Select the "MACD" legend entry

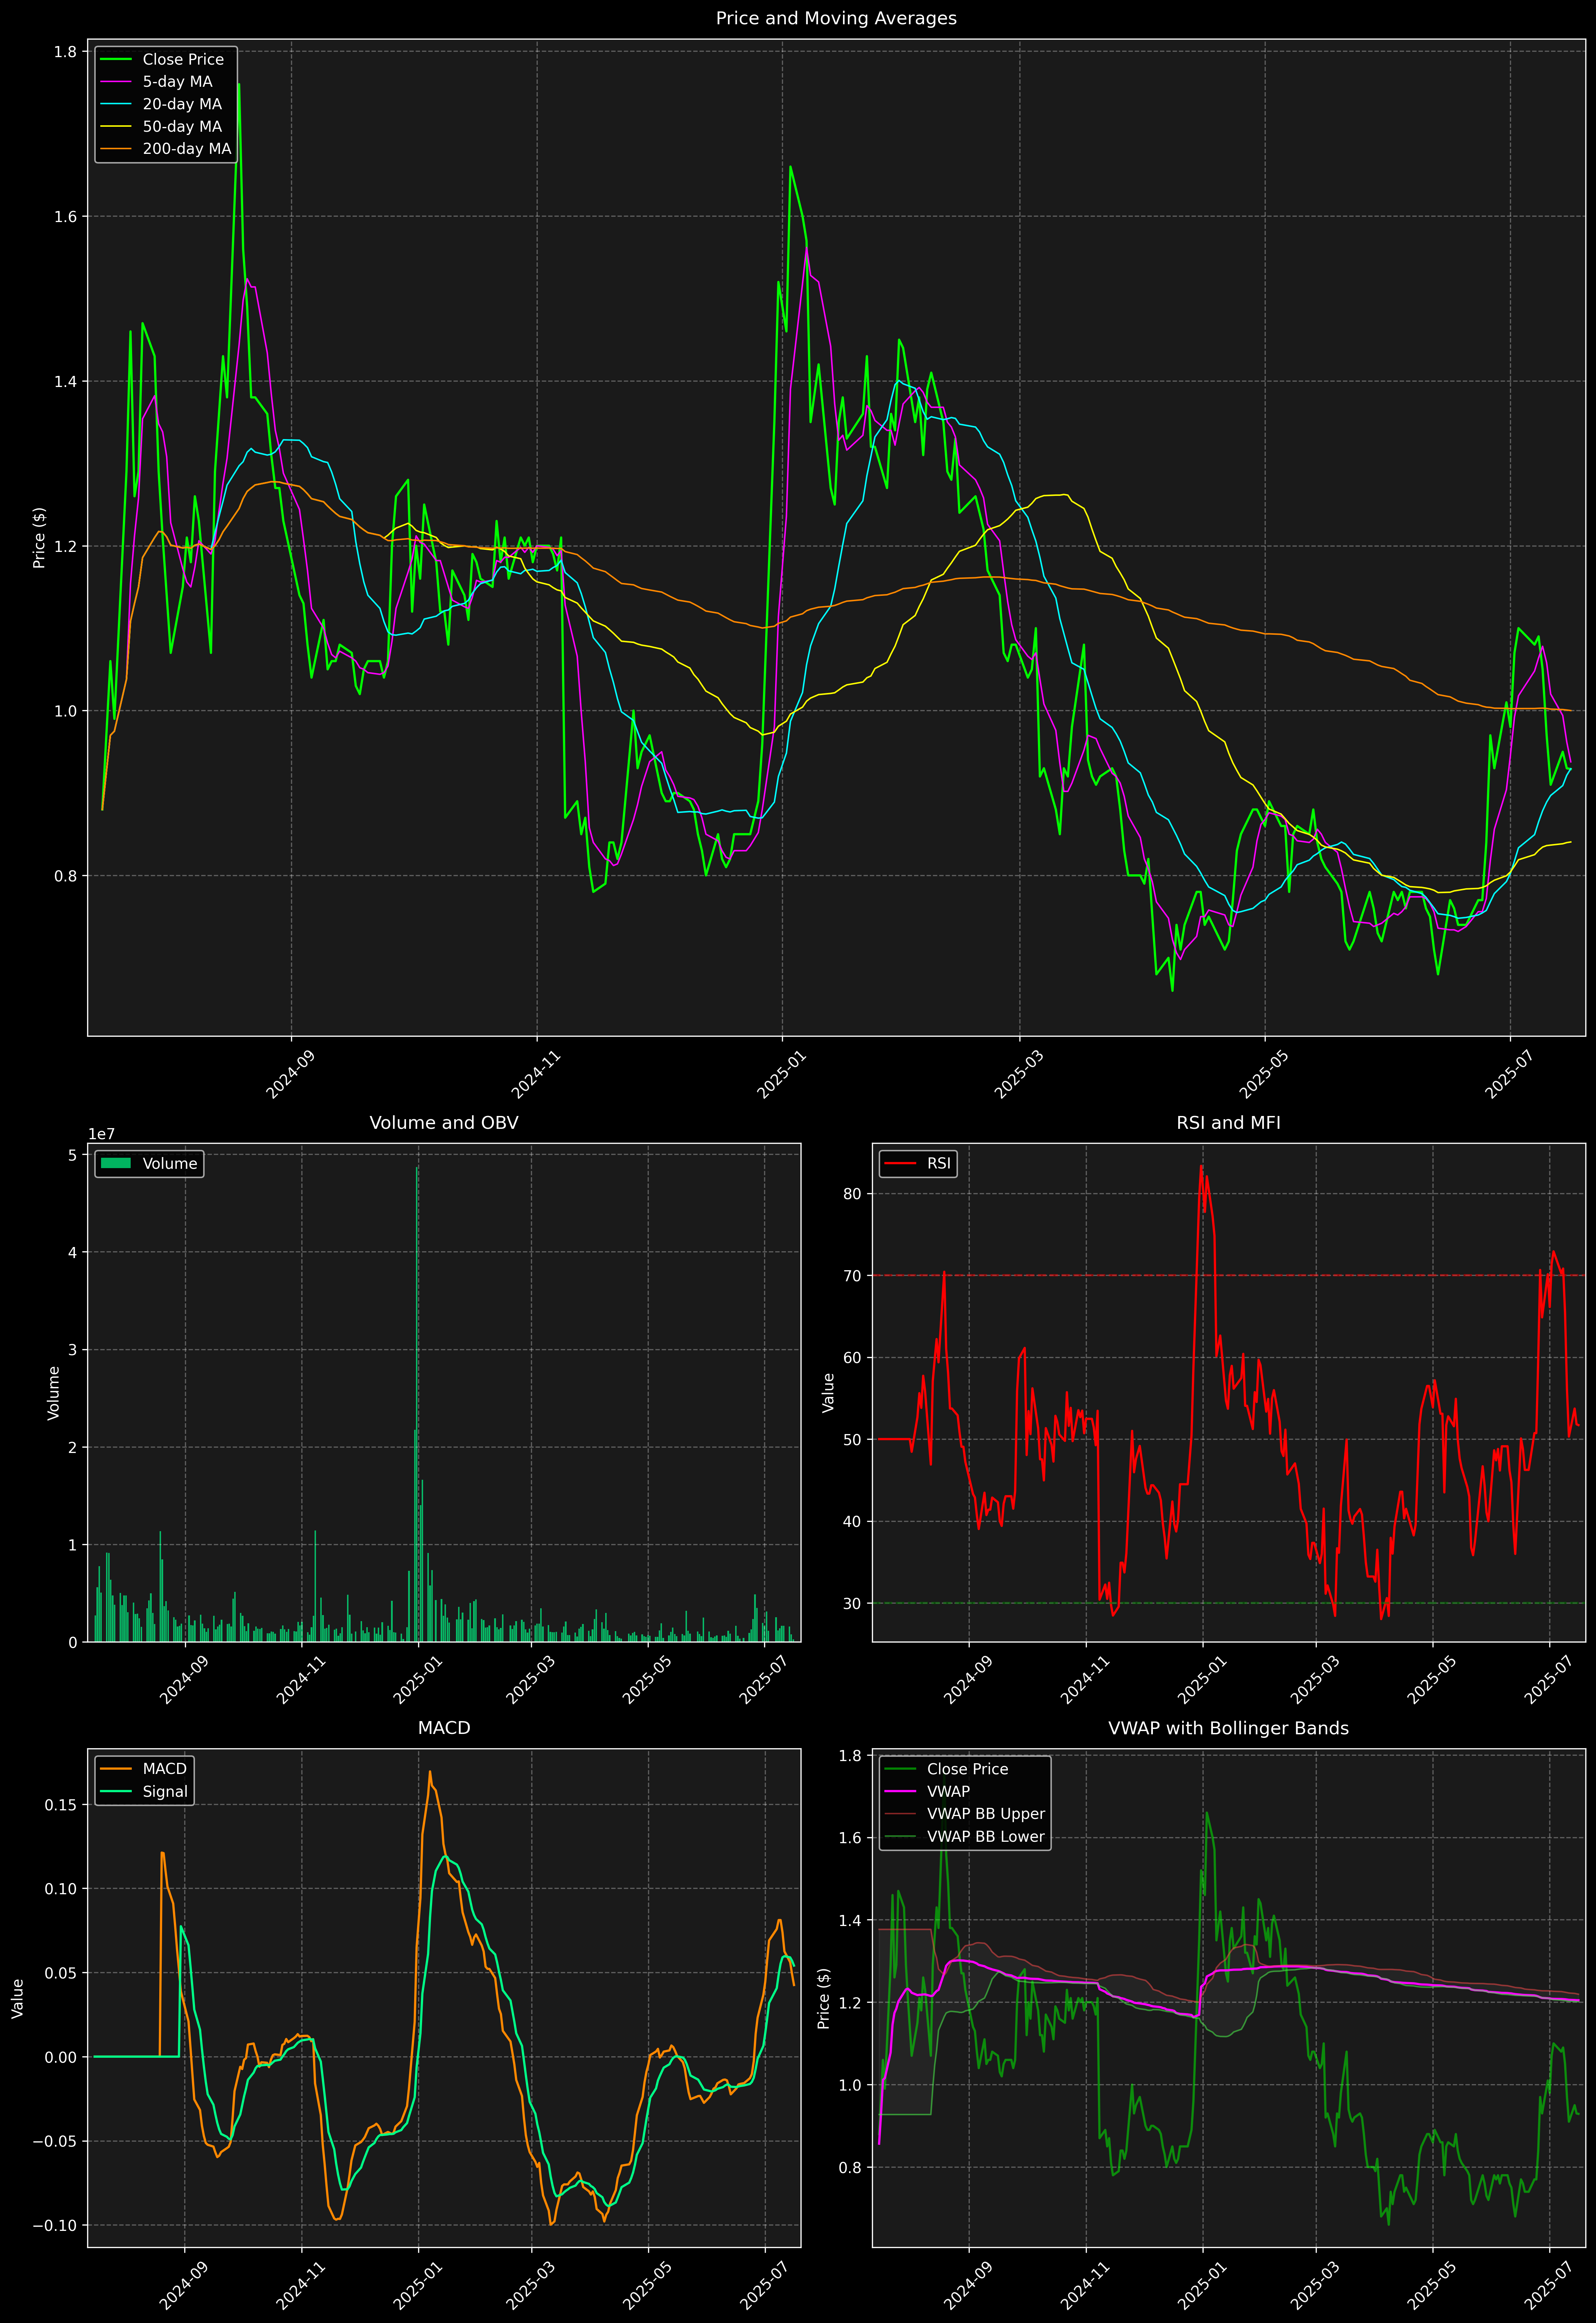165,1769
